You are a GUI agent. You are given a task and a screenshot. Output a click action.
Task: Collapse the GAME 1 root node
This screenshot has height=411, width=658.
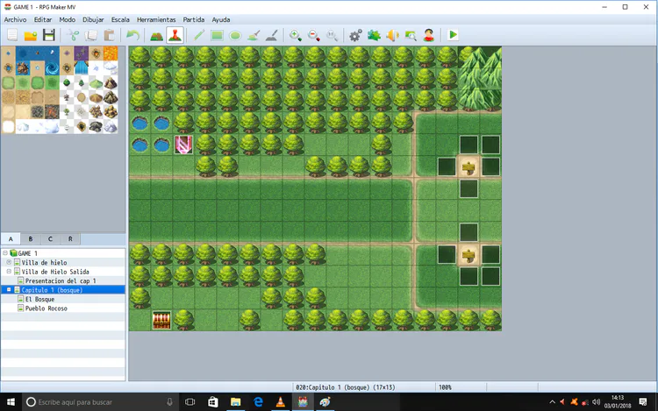click(5, 253)
